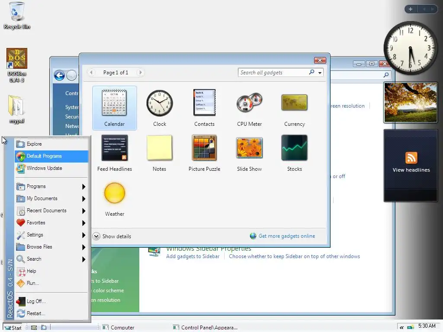The image size is (443, 332).
Task: Click the DOSBox 0.74-3 desktop shortcut
Action: tap(17, 65)
